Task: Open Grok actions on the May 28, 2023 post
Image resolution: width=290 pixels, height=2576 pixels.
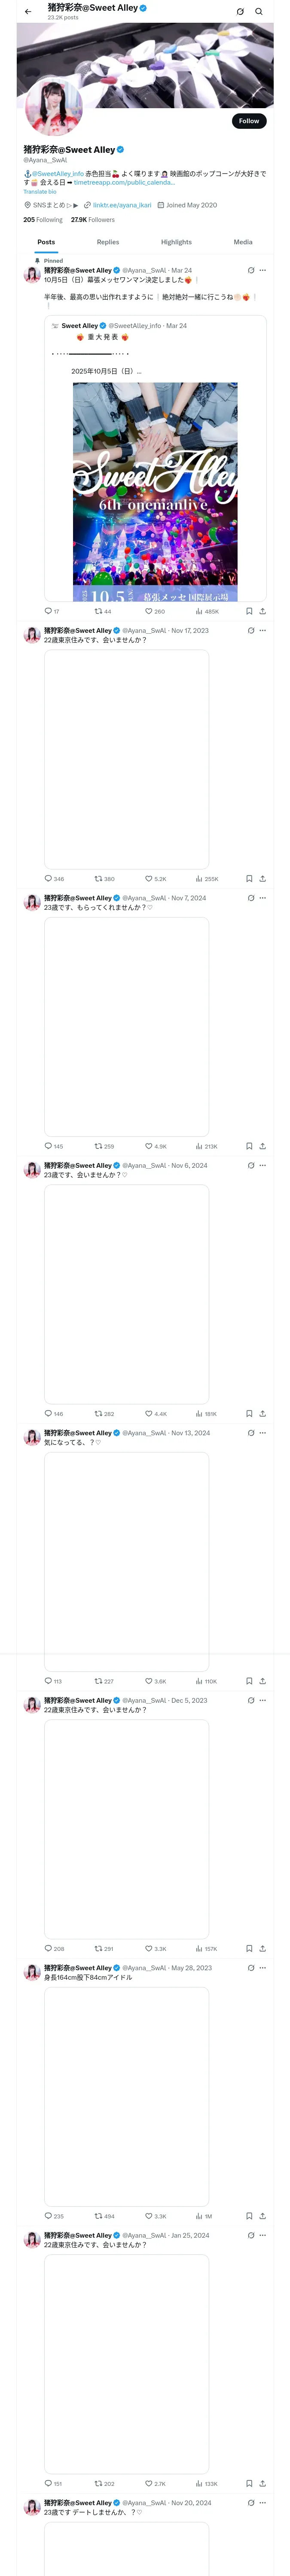Action: pyautogui.click(x=251, y=1968)
